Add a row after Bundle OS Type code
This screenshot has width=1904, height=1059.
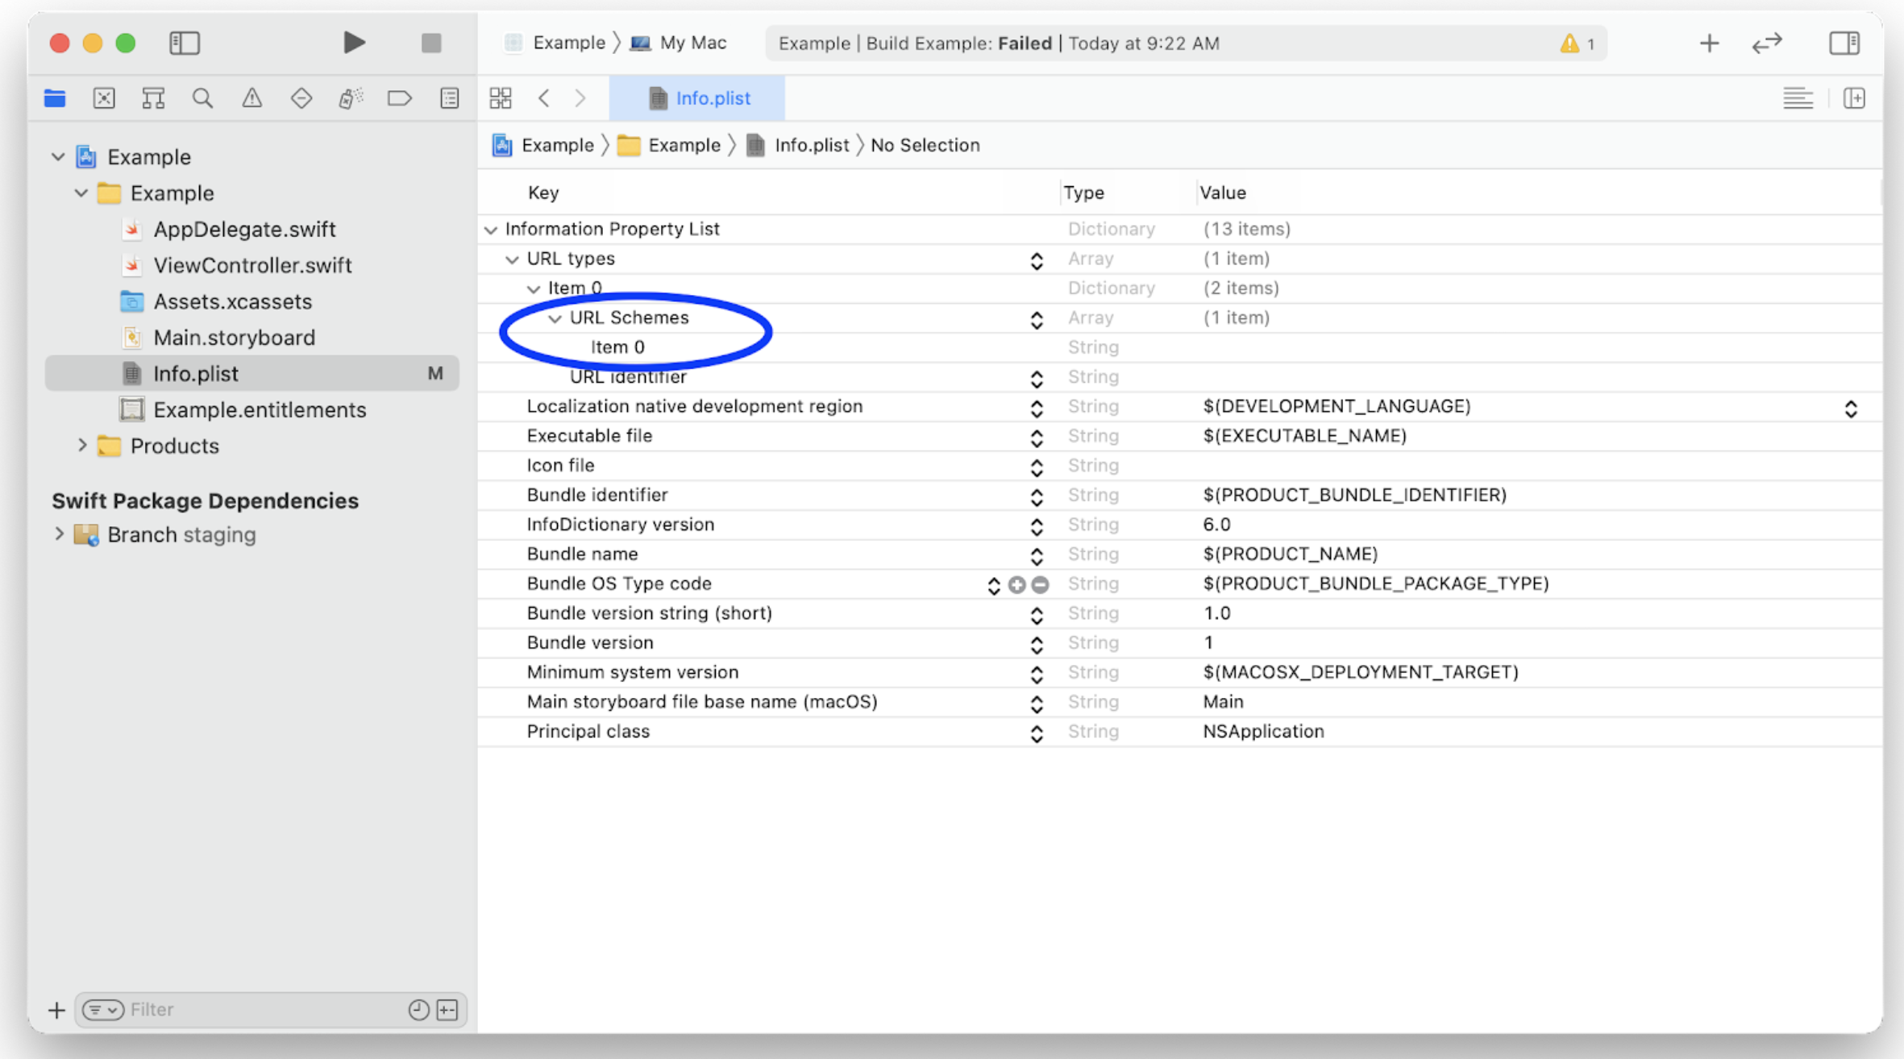coord(1016,585)
